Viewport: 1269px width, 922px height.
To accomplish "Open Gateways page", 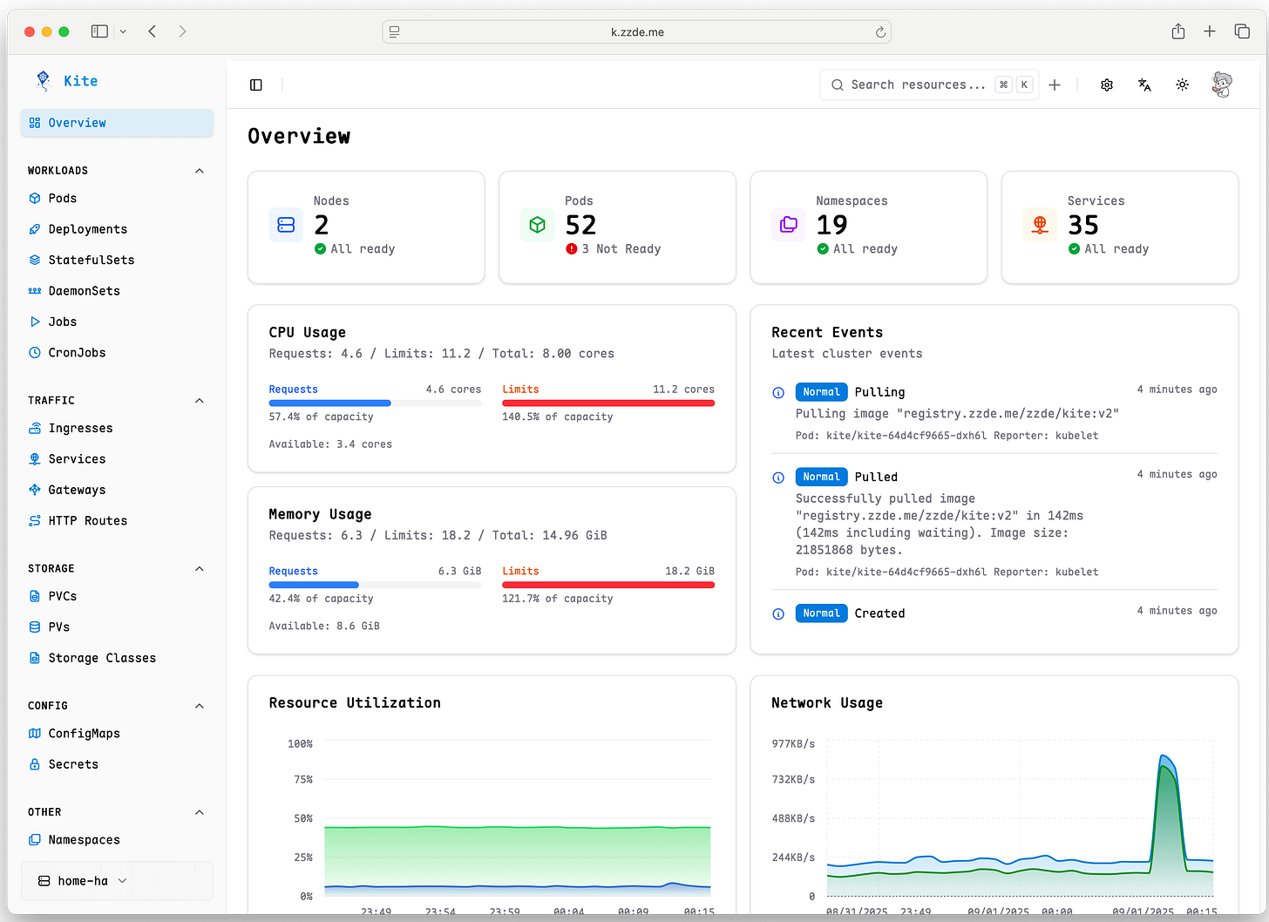I will tap(117, 490).
